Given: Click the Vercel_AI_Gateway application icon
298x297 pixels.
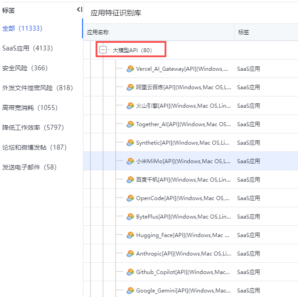Looking at the screenshot, I should [x=130, y=69].
